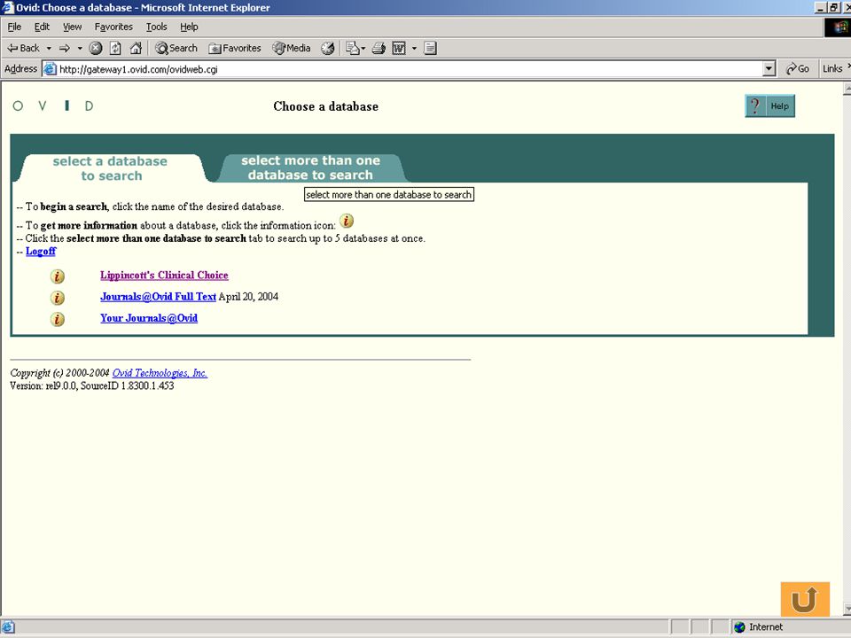Print the page with the printer icon
Screen dimensions: 851x638
(x=379, y=48)
